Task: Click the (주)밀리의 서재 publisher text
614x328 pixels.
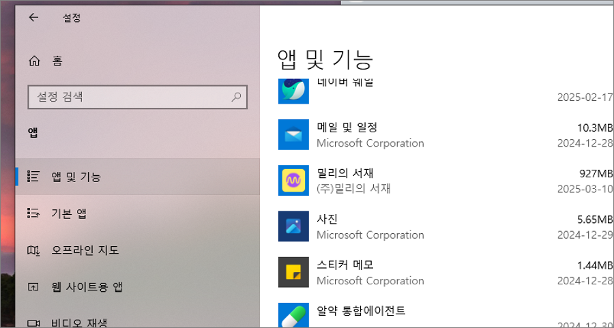Action: (353, 189)
